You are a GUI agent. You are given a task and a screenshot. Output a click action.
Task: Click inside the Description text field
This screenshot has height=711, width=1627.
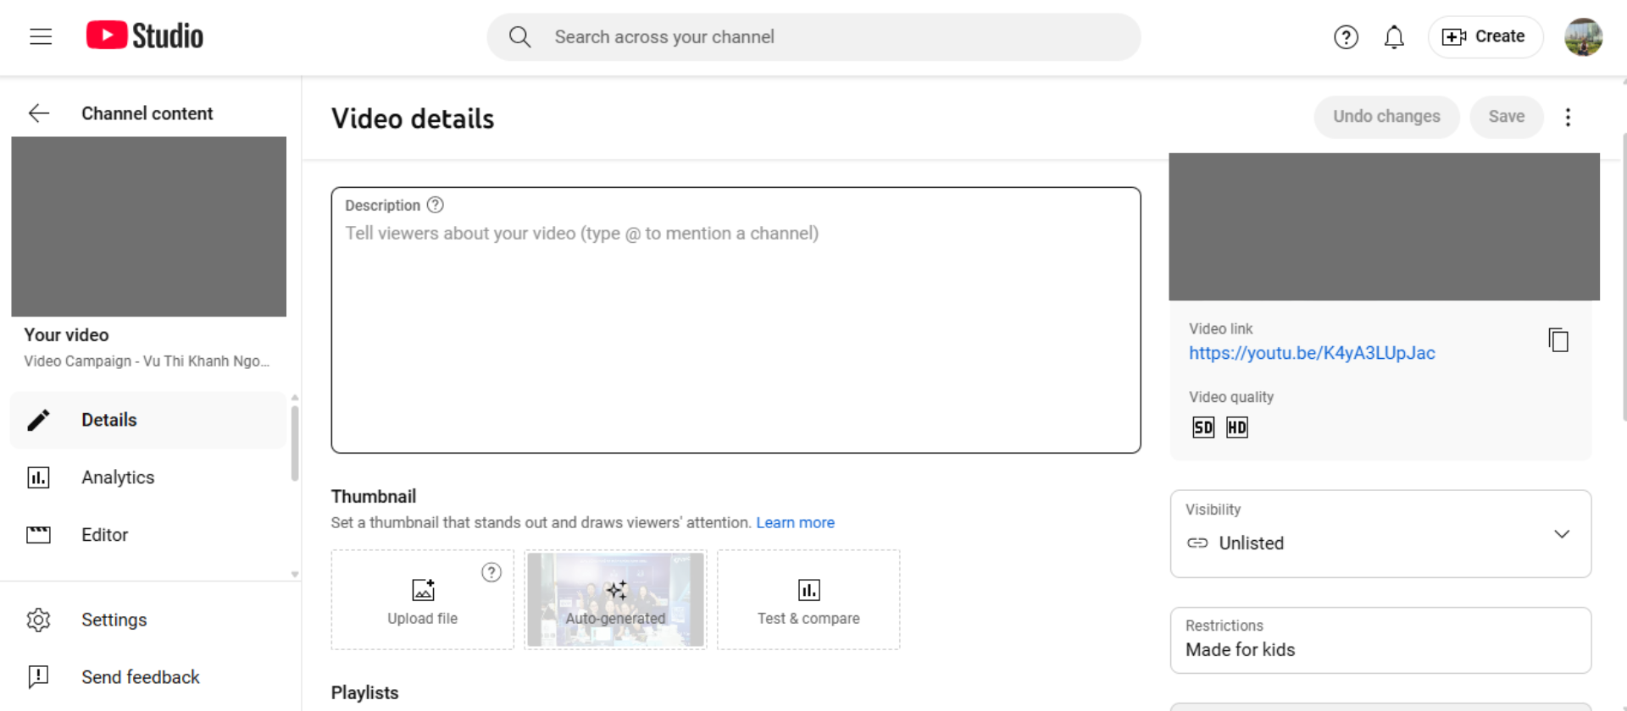(x=736, y=339)
